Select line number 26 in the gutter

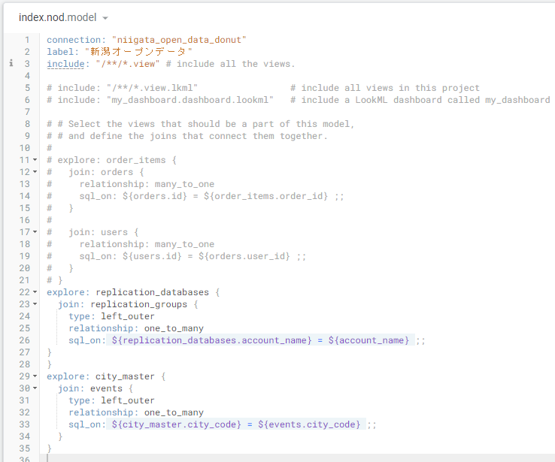(24, 340)
